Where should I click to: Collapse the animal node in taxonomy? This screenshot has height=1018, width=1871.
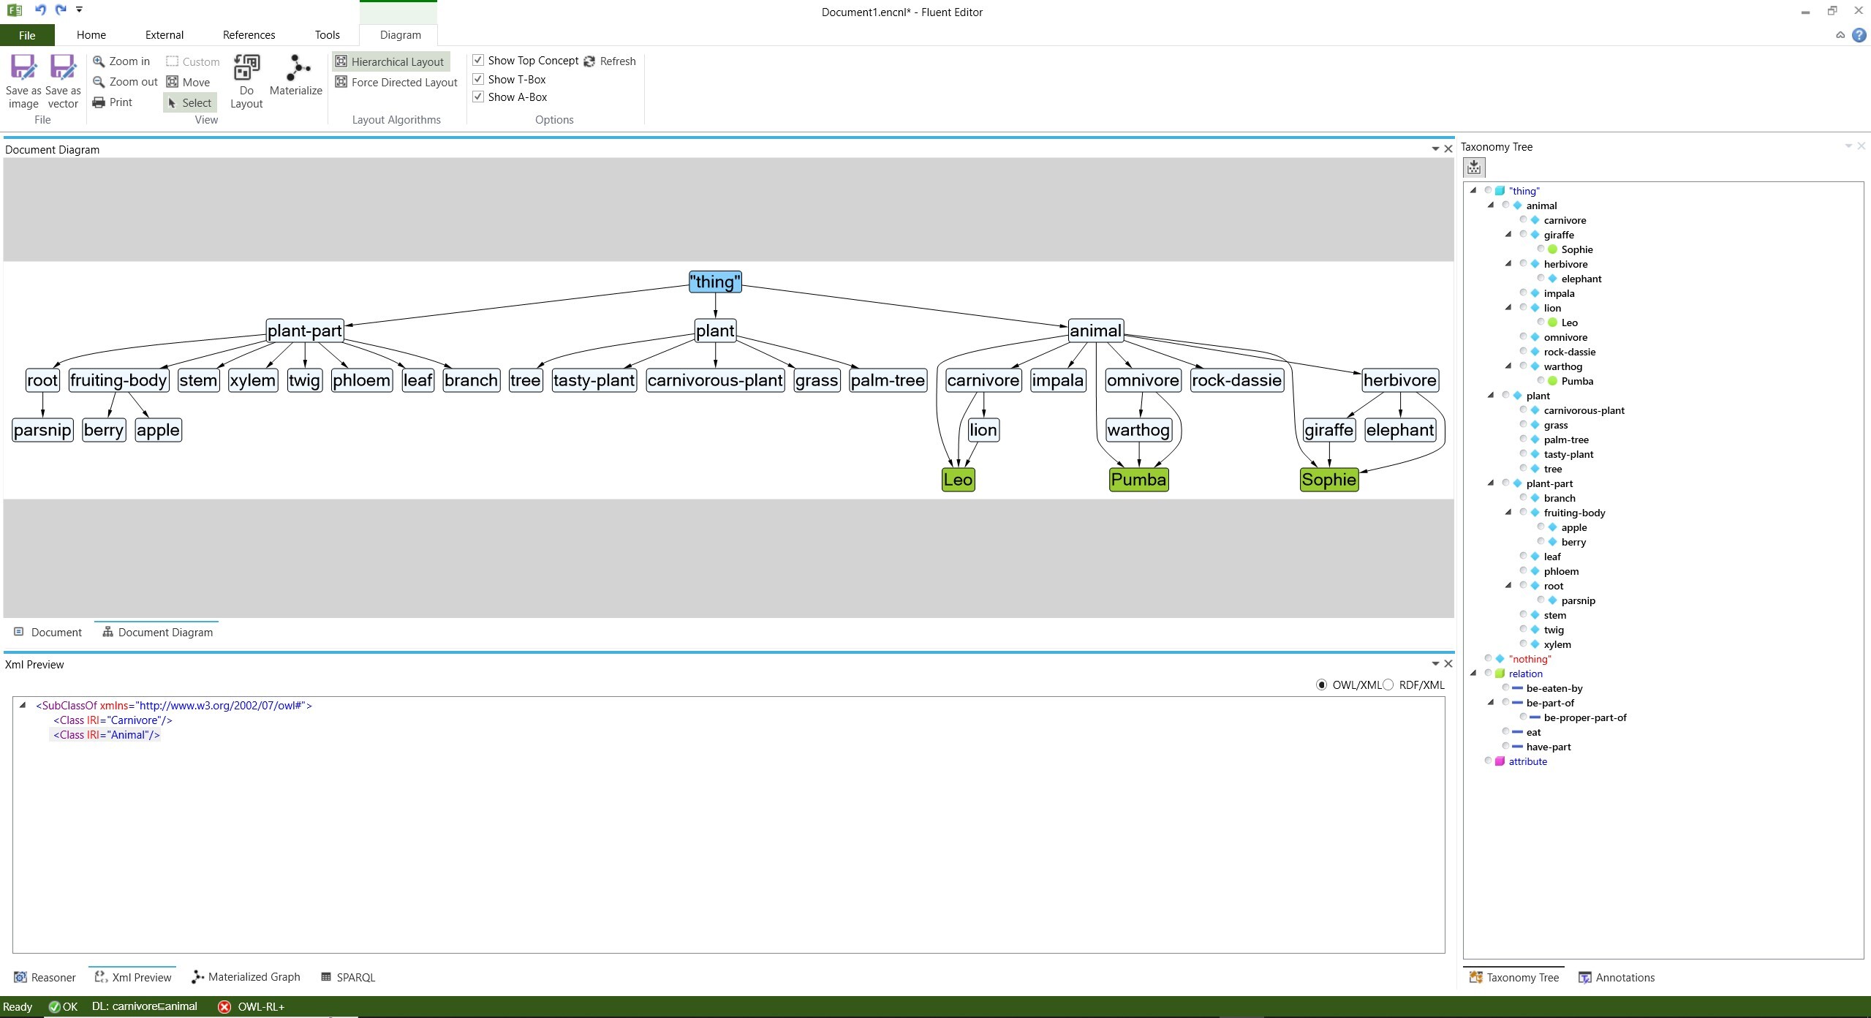pyautogui.click(x=1491, y=206)
